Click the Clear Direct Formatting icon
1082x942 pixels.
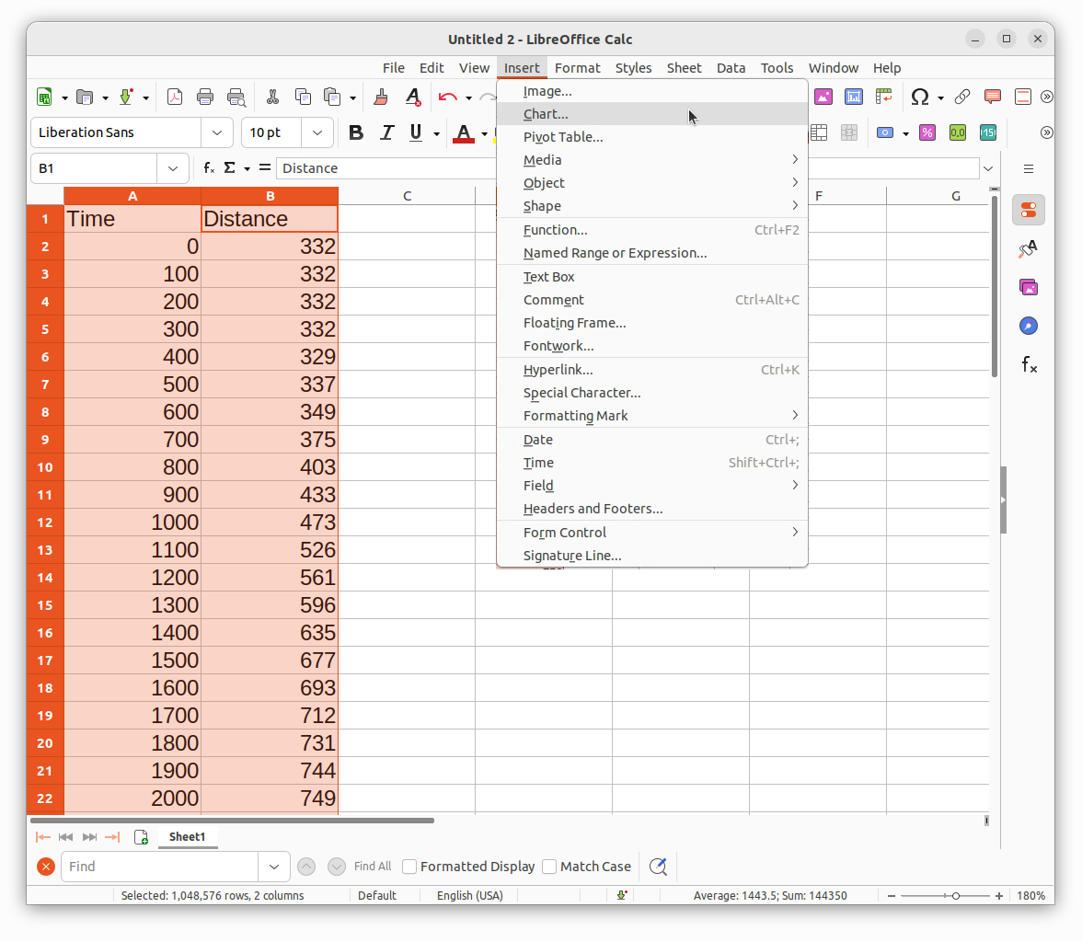point(412,98)
